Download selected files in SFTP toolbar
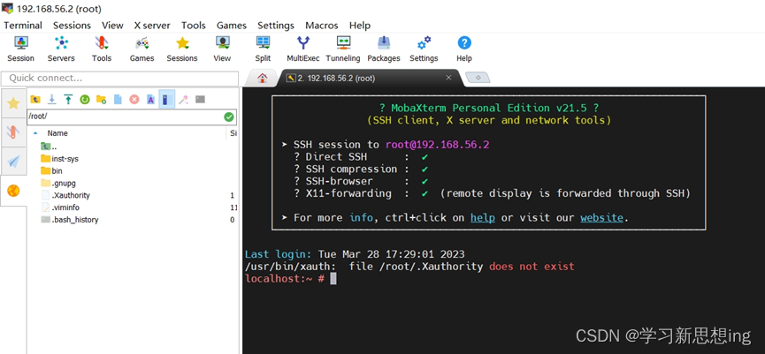The width and height of the screenshot is (765, 354). (51, 100)
